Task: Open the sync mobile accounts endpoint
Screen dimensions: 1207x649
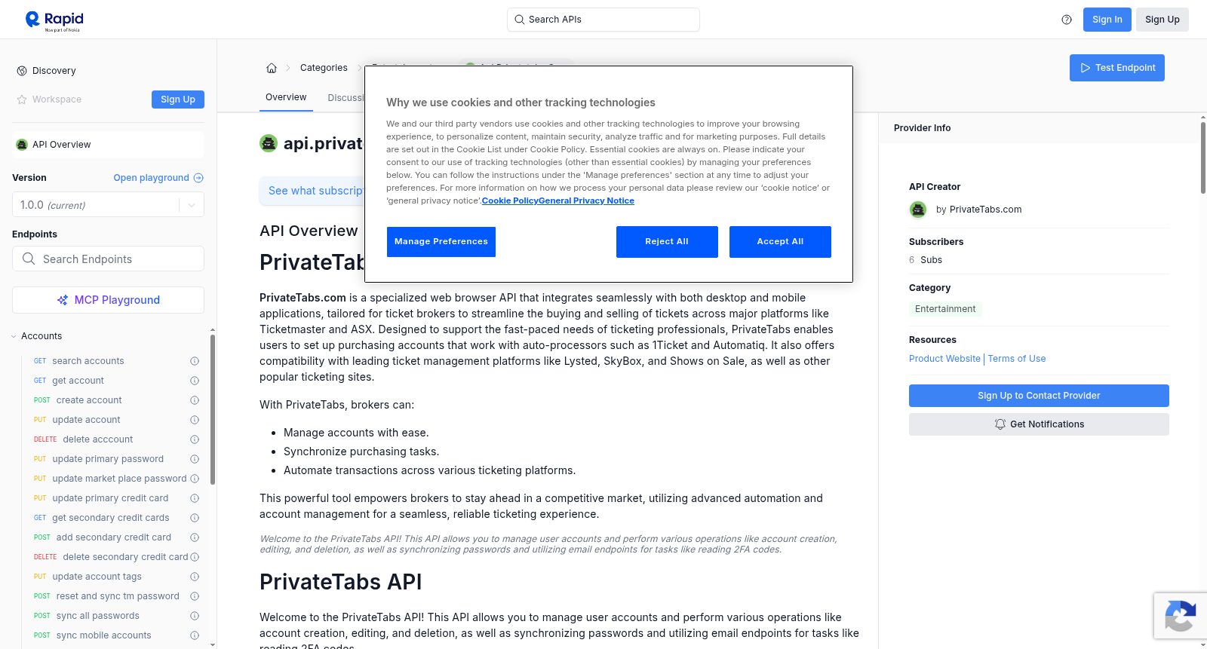Action: coord(104,635)
